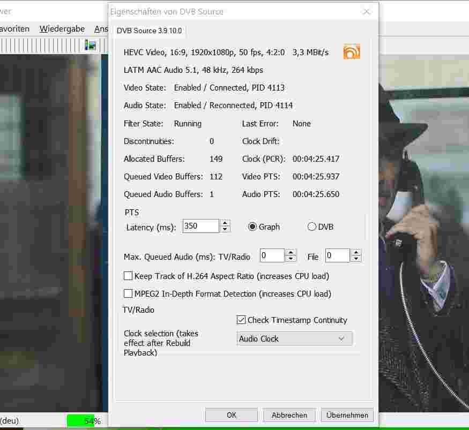
Task: Click the LATM AAC Audio info line
Action: point(193,70)
